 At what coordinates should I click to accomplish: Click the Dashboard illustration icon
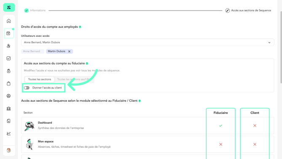(x=30, y=126)
